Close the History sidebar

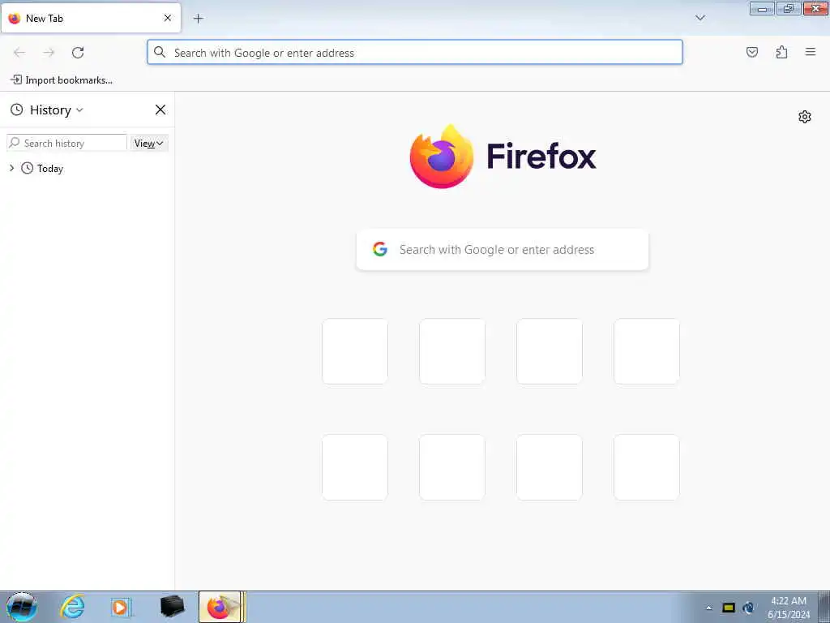pos(160,110)
